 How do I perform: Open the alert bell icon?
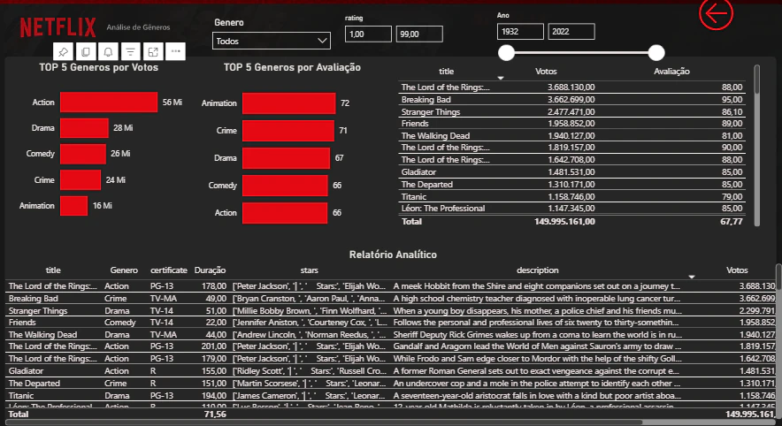108,51
